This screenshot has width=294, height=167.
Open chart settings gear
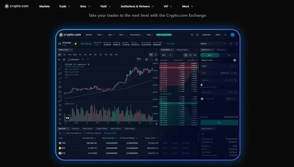(x=146, y=60)
